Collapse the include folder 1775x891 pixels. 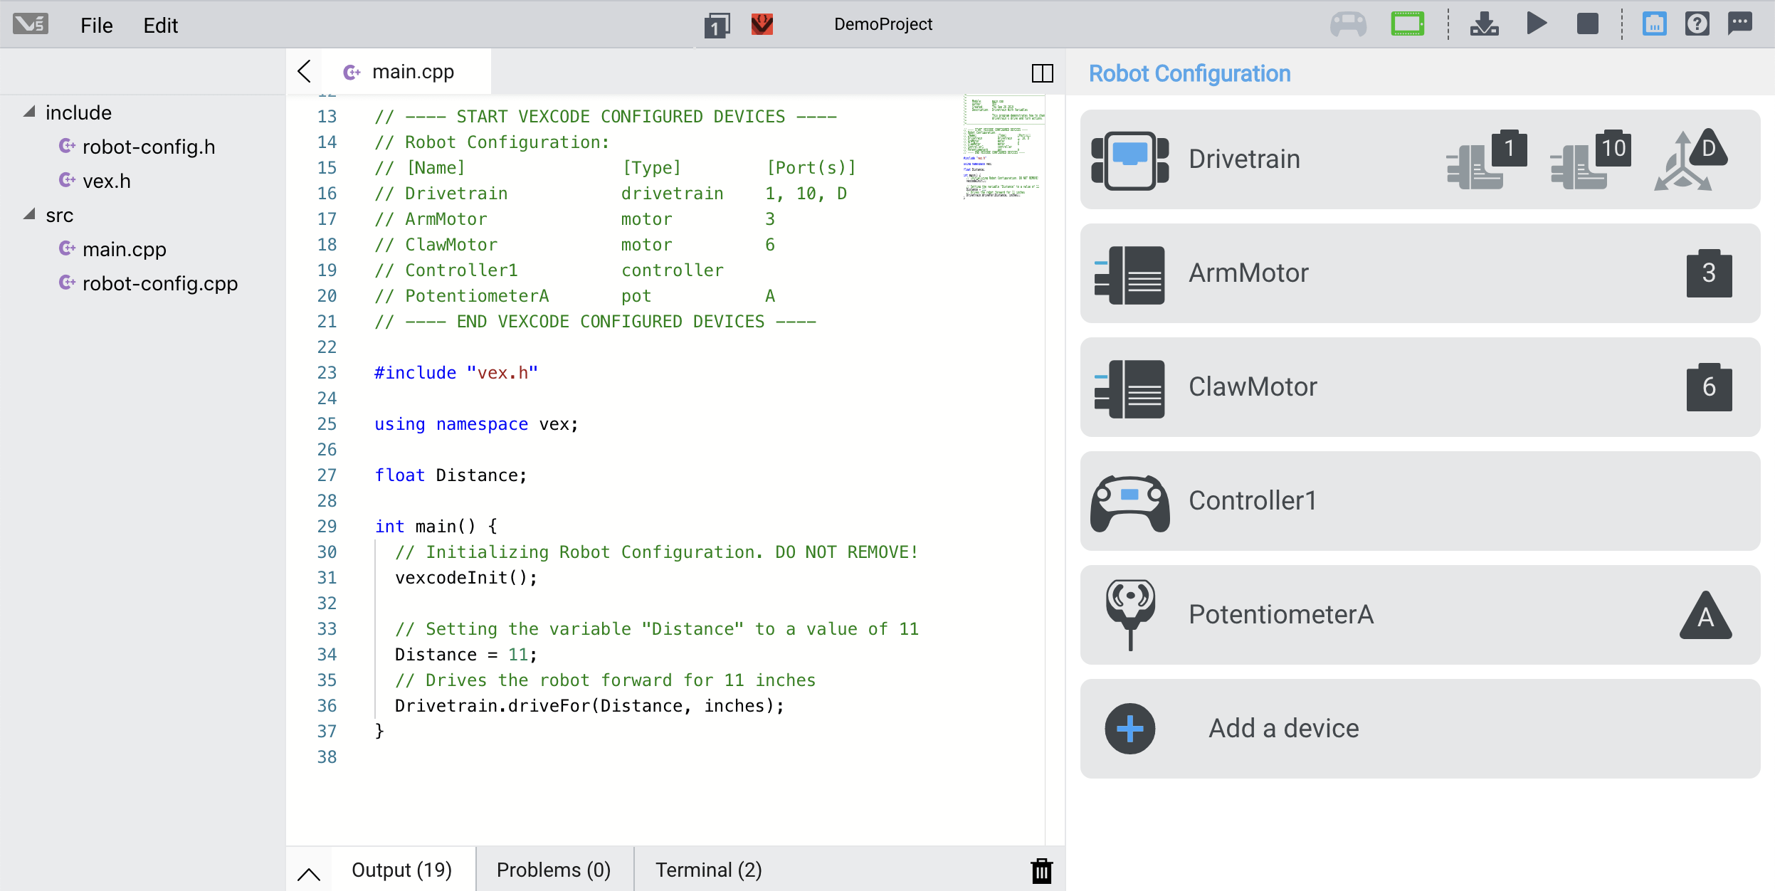tap(29, 112)
